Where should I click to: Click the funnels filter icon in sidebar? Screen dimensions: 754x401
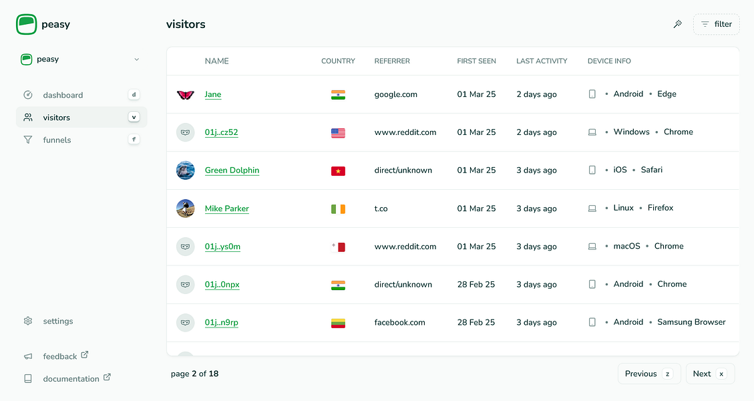(28, 140)
